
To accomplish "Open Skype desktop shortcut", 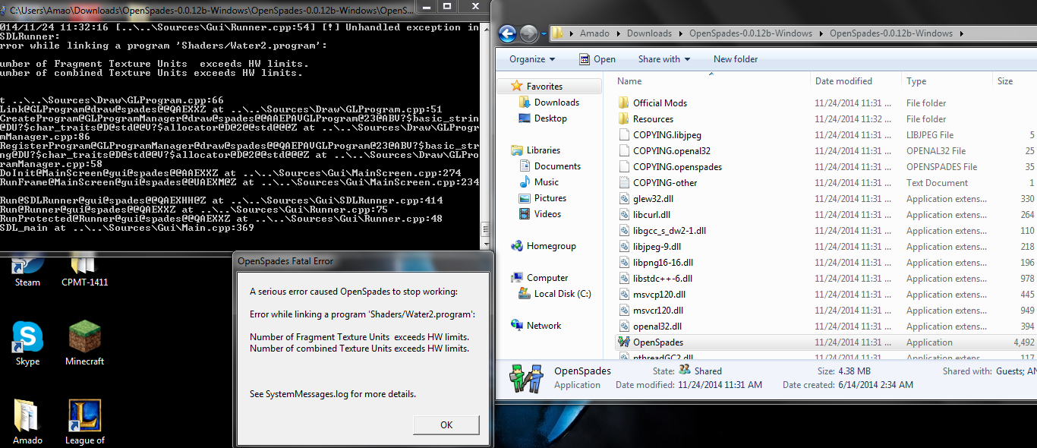I will 28,343.
